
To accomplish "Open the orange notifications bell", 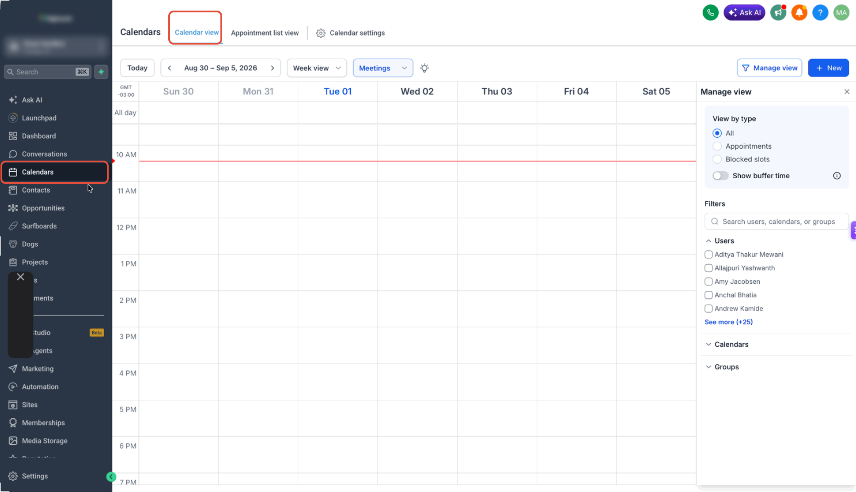I will [x=799, y=12].
